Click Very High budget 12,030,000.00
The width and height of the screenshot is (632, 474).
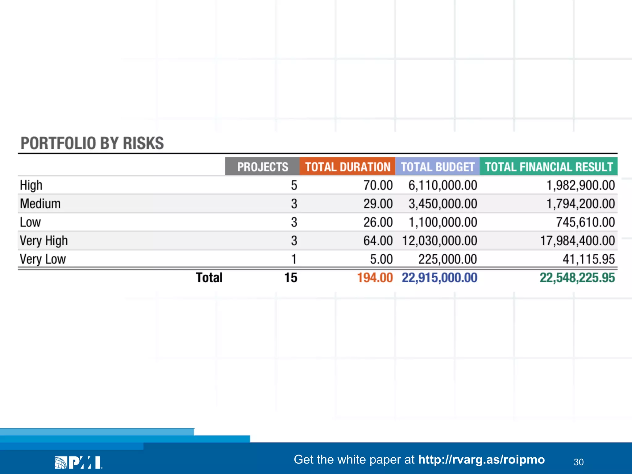coord(439,241)
